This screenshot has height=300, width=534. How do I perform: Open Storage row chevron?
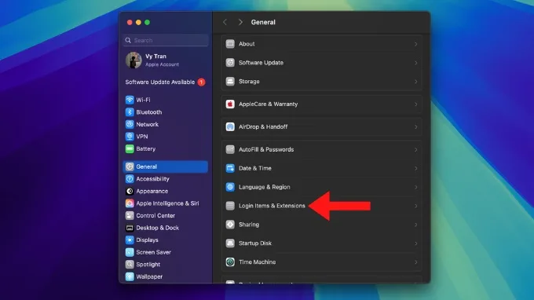(416, 82)
